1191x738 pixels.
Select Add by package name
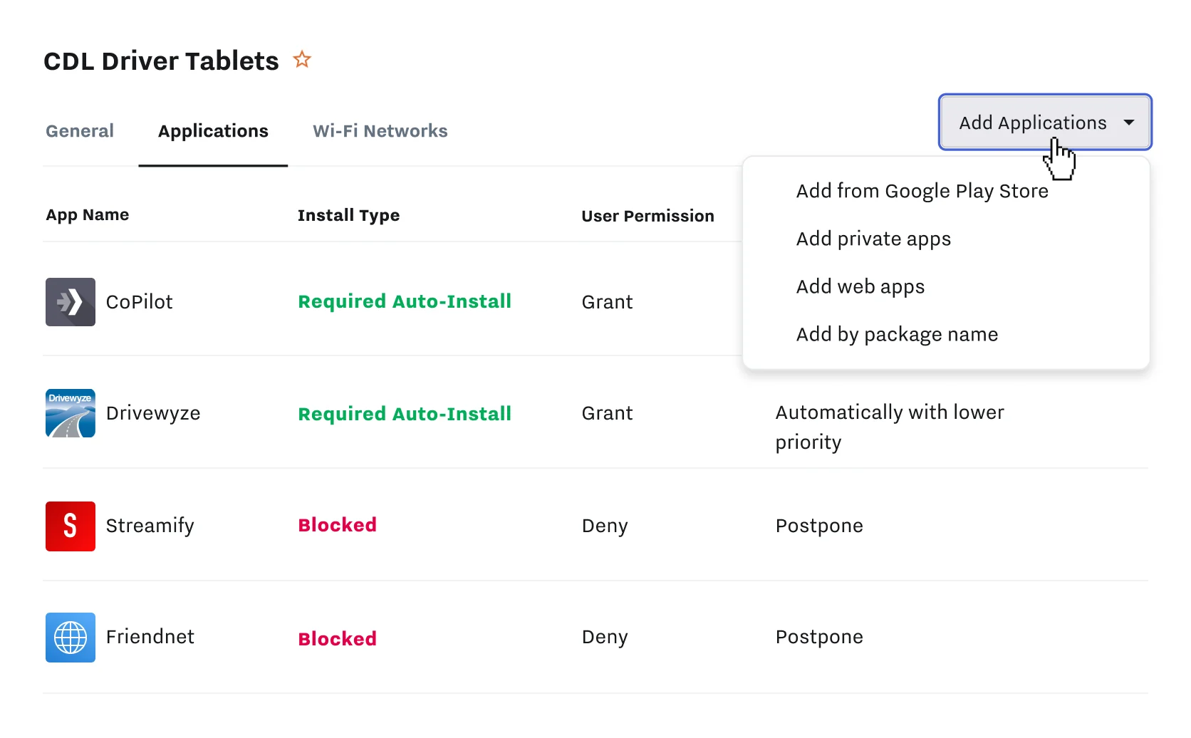(x=897, y=334)
